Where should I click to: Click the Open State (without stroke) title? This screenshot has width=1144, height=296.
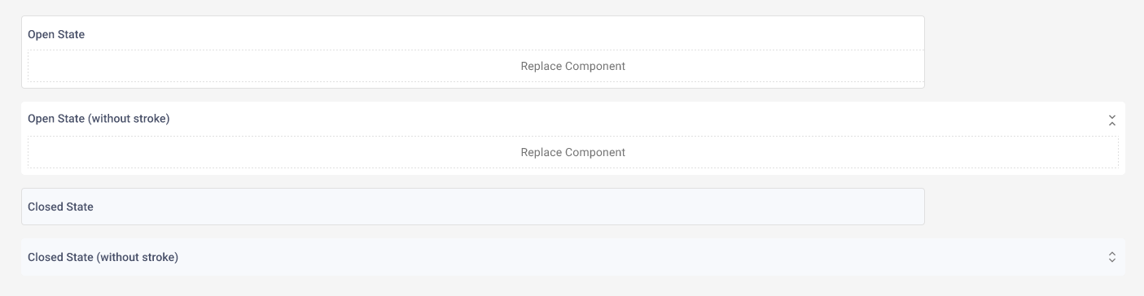[x=99, y=119]
